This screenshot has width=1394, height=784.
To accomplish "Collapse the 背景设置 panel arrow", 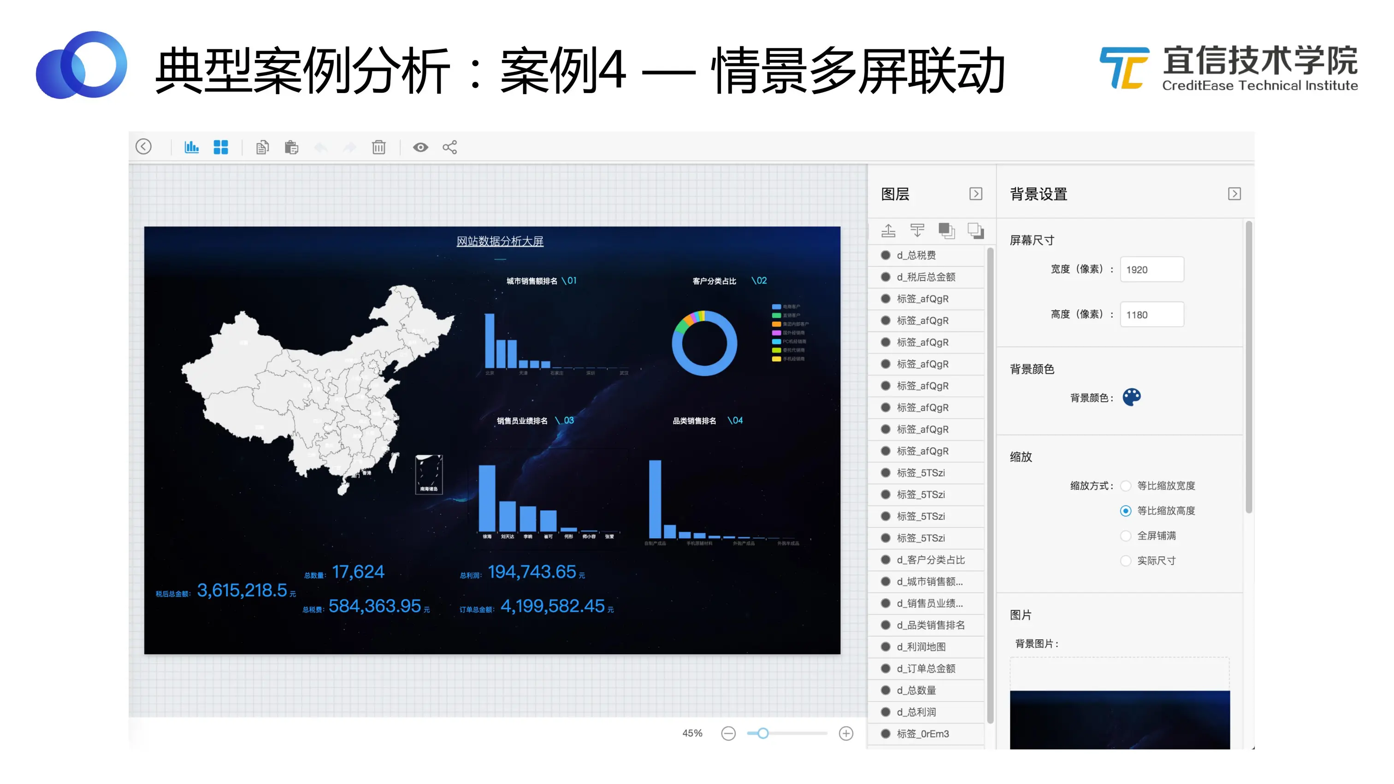I will pos(1235,194).
